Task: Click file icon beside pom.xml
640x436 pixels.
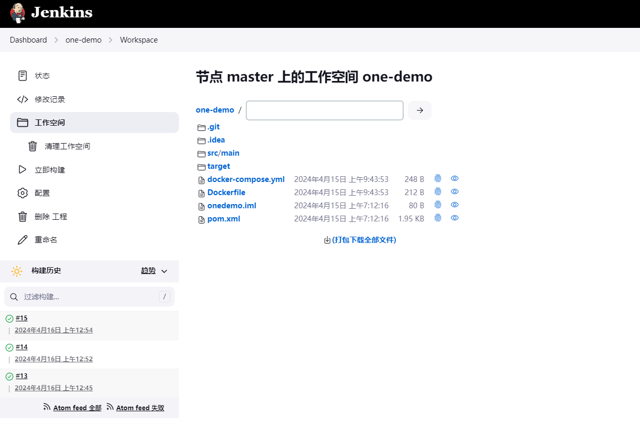Action: pos(201,219)
